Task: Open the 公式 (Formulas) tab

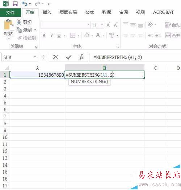Action: coord(89,12)
